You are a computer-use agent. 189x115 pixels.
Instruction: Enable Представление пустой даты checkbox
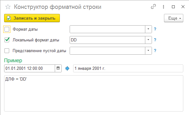point(7,51)
